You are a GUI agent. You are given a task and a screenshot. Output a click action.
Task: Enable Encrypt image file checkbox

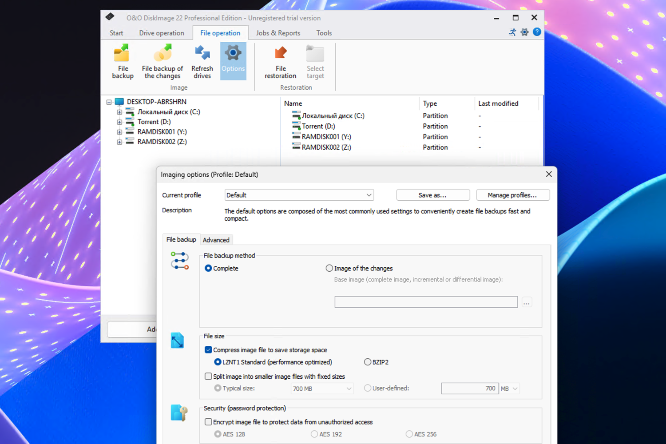pyautogui.click(x=208, y=422)
